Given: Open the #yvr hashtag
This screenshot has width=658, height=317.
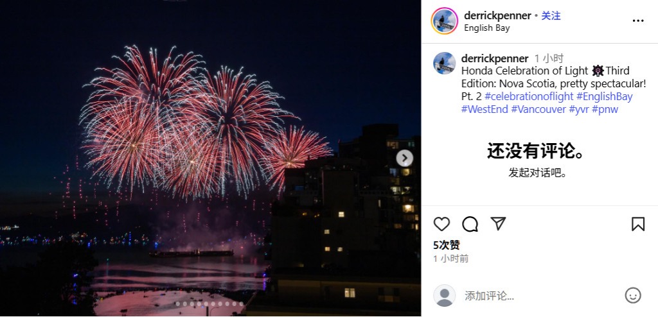Looking at the screenshot, I should 579,110.
